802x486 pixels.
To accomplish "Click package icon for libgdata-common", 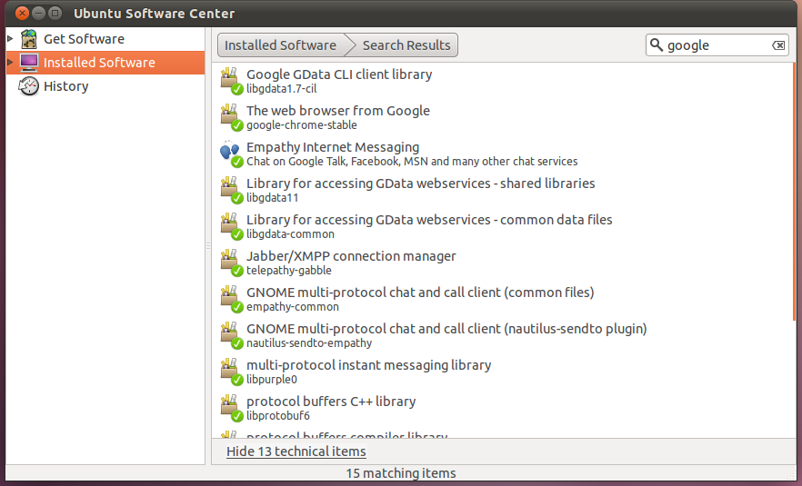I will pyautogui.click(x=231, y=226).
